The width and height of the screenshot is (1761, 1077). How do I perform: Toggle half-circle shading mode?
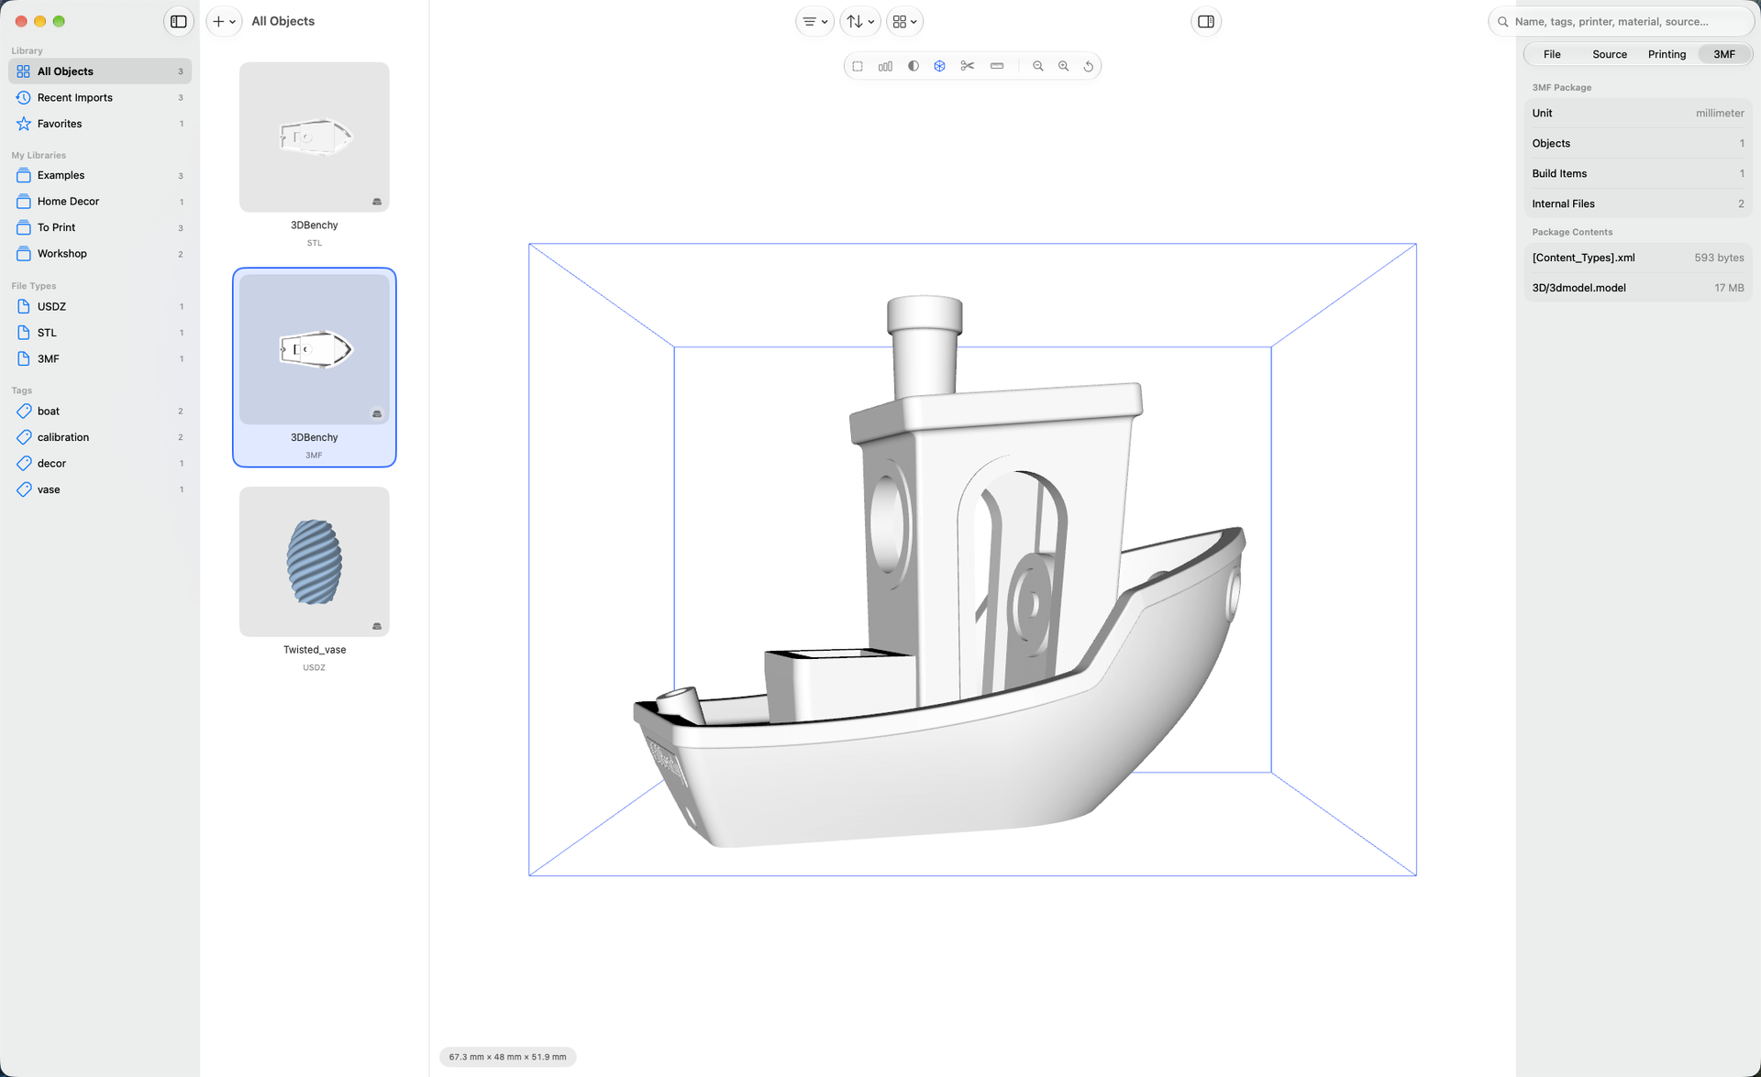(x=914, y=66)
